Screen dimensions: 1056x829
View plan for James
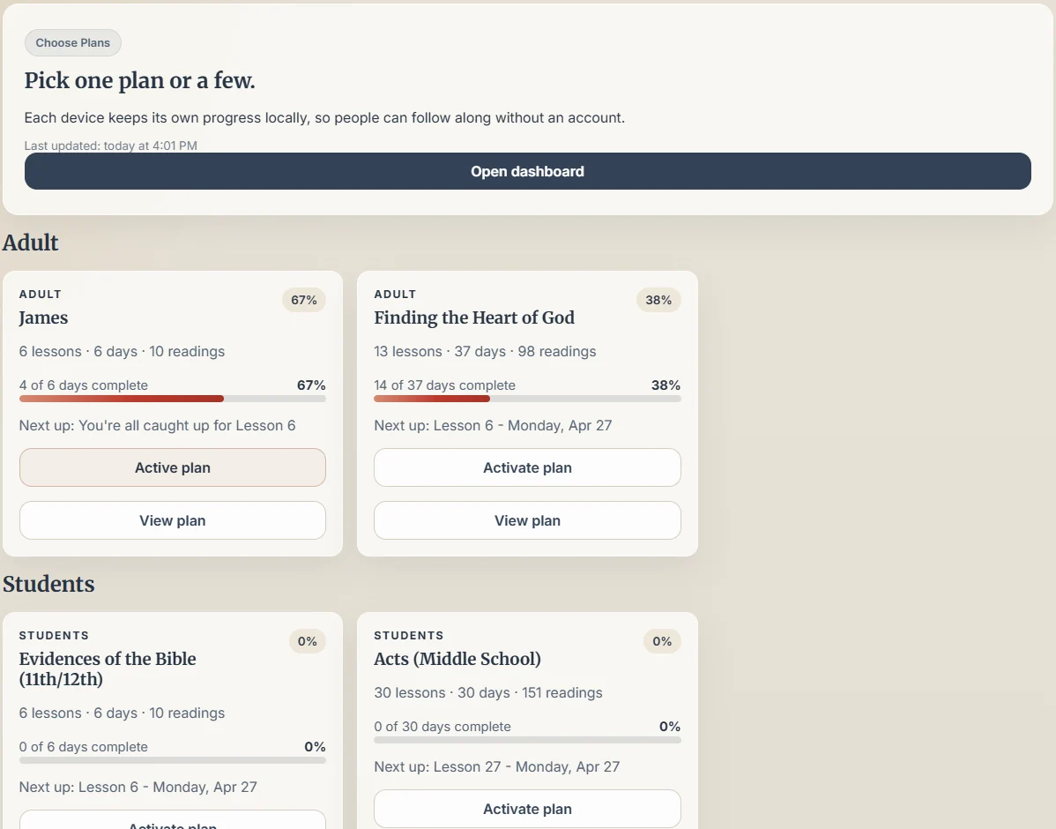pyautogui.click(x=172, y=520)
